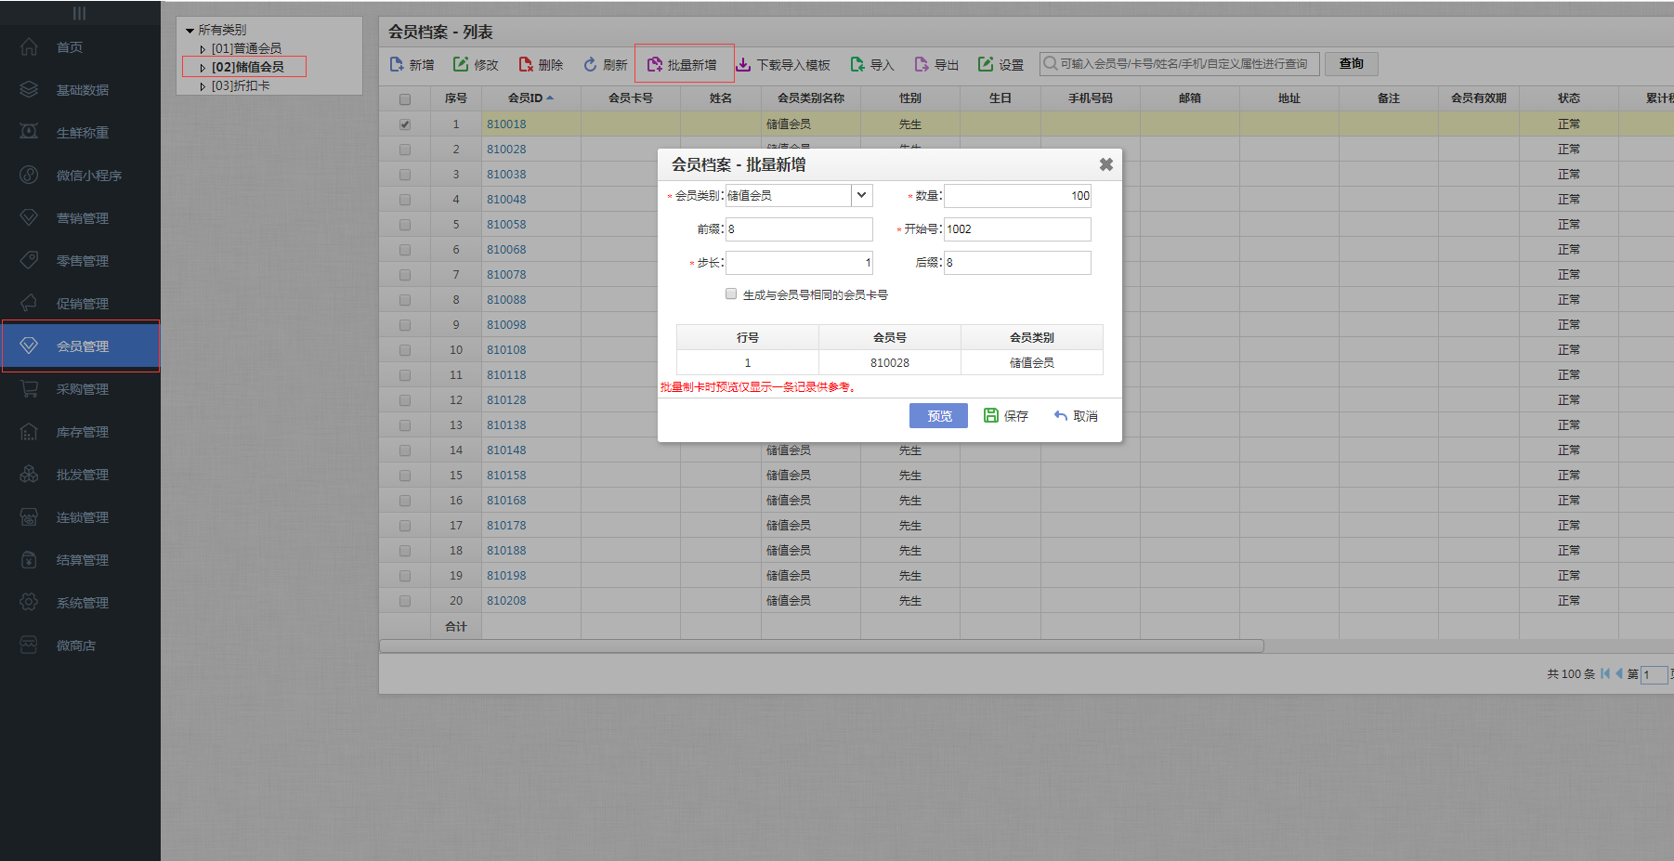Click the 批量新增 toolbar button
1674x861 pixels.
coord(683,64)
